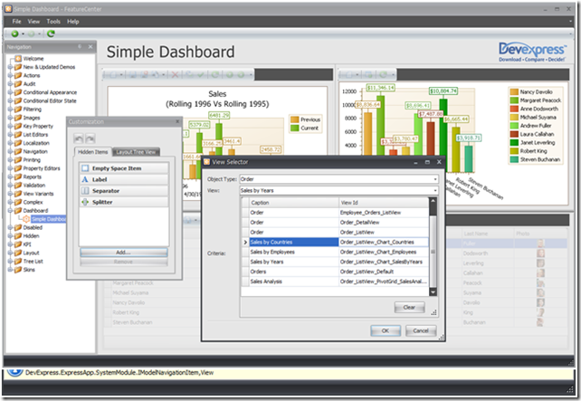Click the Redo icon in Customization window
The height and width of the screenshot is (401, 581).
(90, 138)
